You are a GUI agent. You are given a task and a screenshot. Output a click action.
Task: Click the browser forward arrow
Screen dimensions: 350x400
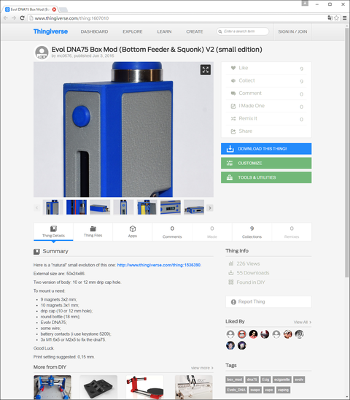pos(14,18)
